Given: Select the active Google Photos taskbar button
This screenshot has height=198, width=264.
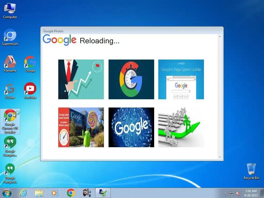Looking at the screenshot, I should (103, 193).
